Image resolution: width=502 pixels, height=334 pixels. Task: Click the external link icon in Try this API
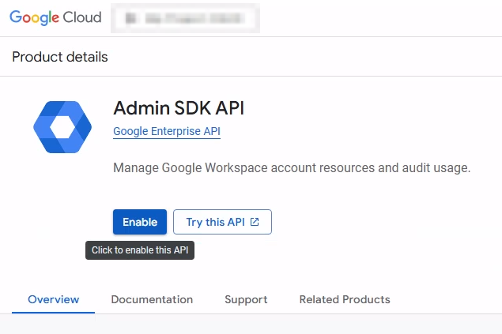pyautogui.click(x=255, y=222)
